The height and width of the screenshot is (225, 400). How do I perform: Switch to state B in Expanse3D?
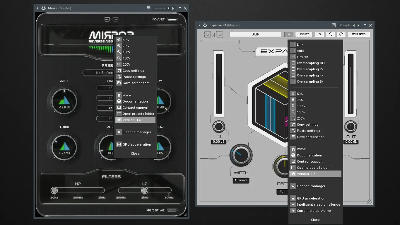pyautogui.click(x=319, y=34)
